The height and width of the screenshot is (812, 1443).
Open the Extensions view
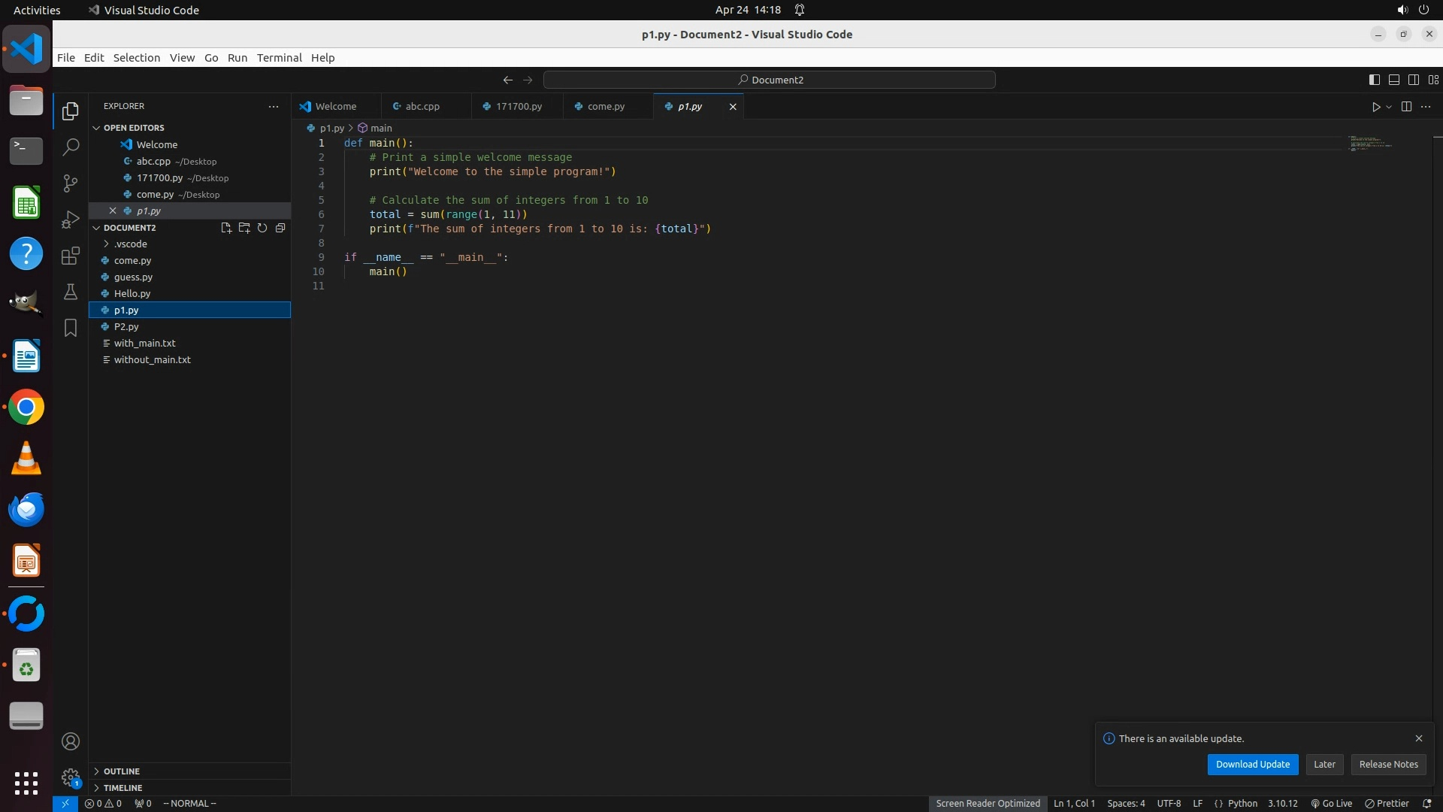pos(71,256)
